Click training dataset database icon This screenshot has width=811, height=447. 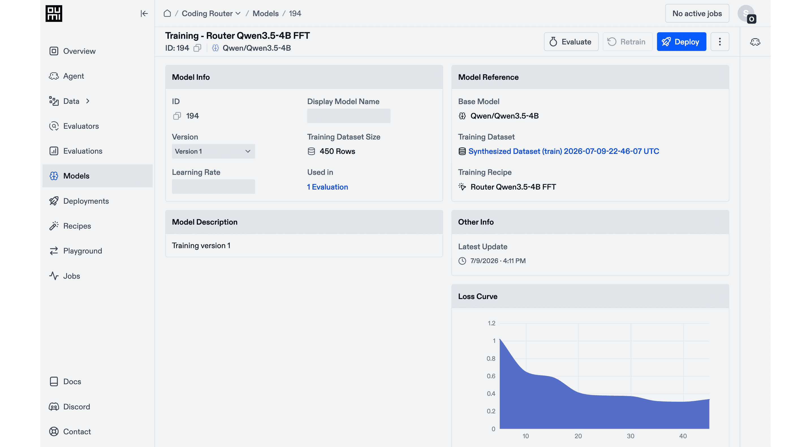[462, 151]
